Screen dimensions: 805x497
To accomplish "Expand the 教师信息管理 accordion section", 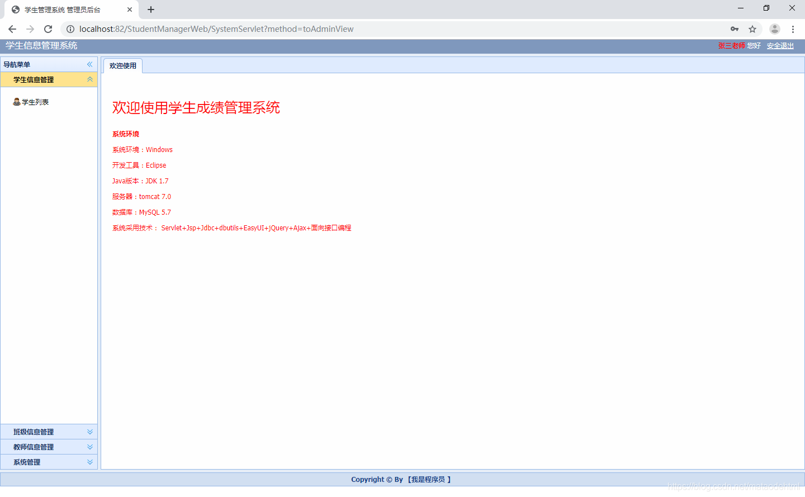I will pyautogui.click(x=90, y=447).
